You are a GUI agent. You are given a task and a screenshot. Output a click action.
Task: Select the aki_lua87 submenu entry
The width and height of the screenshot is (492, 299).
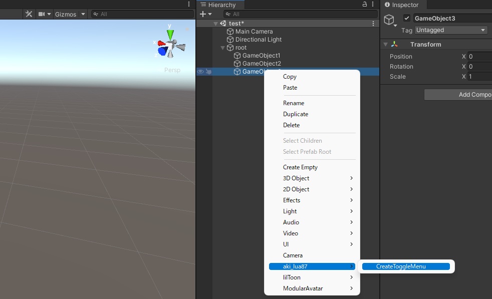pos(312,266)
